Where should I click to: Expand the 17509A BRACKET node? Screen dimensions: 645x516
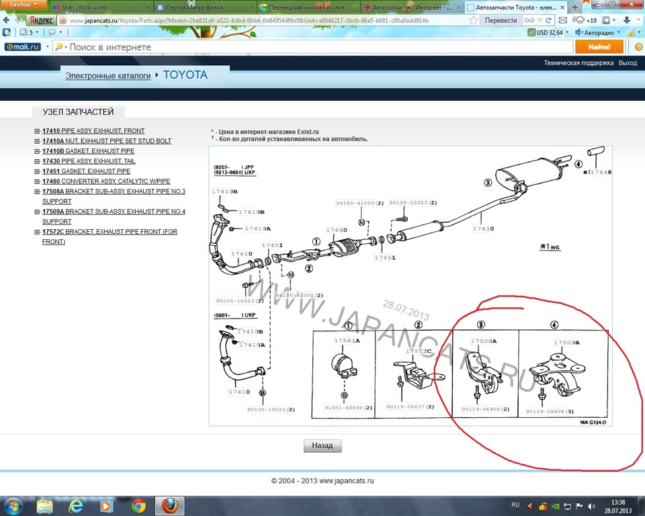(x=37, y=212)
